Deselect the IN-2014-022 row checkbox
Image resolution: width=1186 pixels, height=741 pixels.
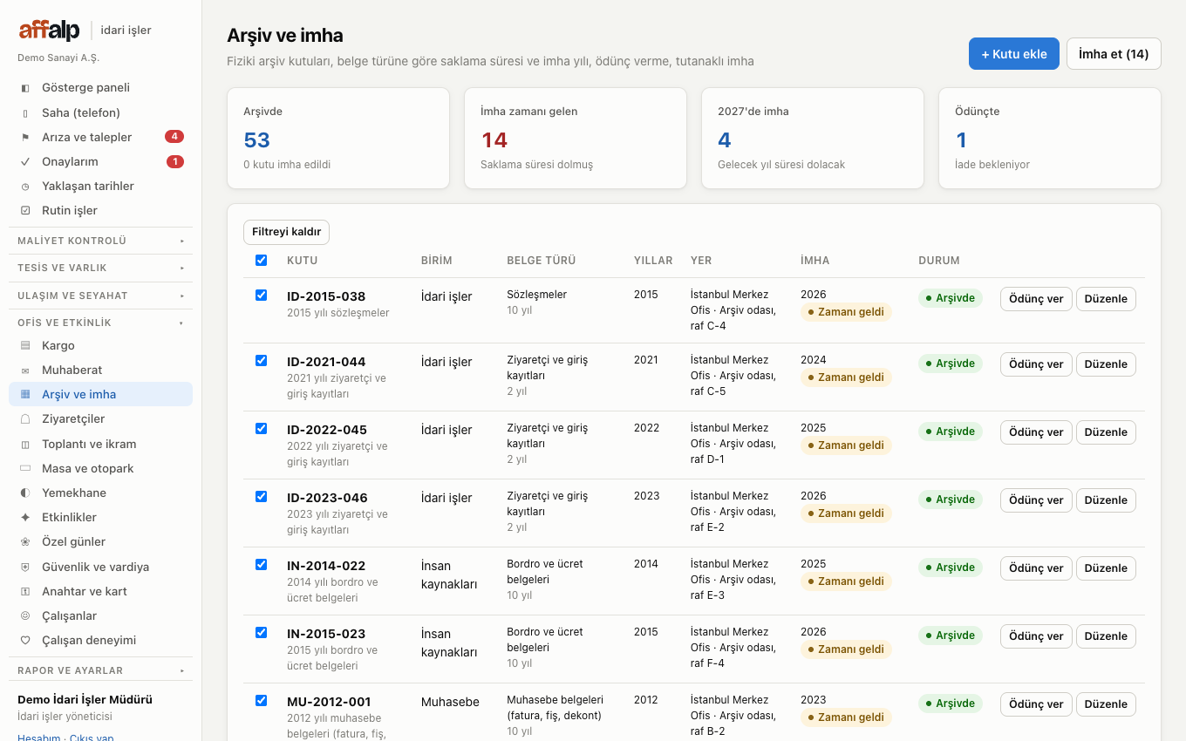(x=261, y=564)
